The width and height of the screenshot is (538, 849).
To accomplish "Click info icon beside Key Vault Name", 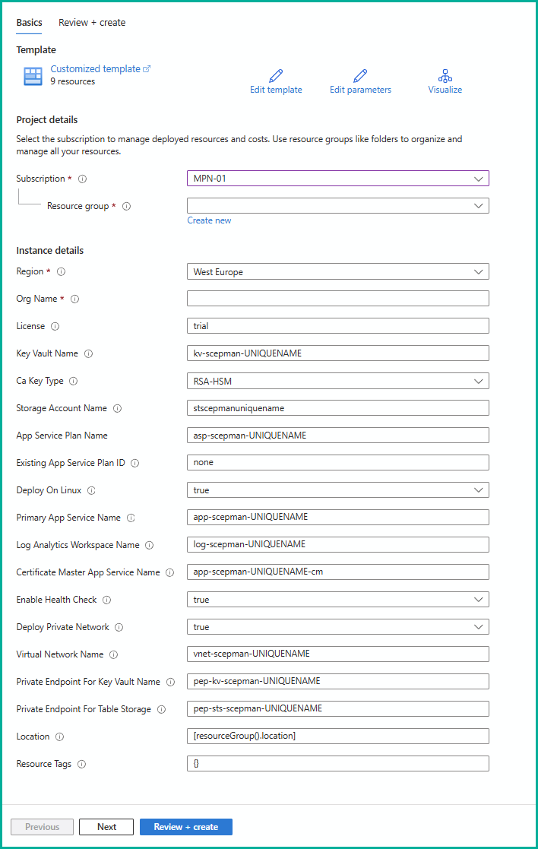I will (x=89, y=353).
